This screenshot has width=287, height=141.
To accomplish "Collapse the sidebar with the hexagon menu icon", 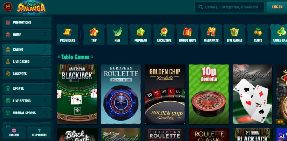I will pyautogui.click(x=8, y=7).
